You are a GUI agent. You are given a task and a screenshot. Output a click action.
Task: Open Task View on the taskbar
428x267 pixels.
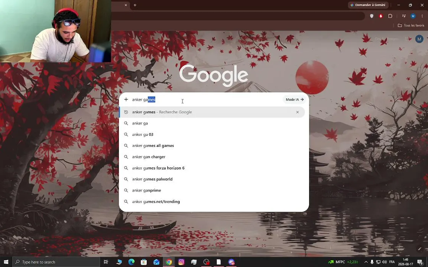[106, 262]
